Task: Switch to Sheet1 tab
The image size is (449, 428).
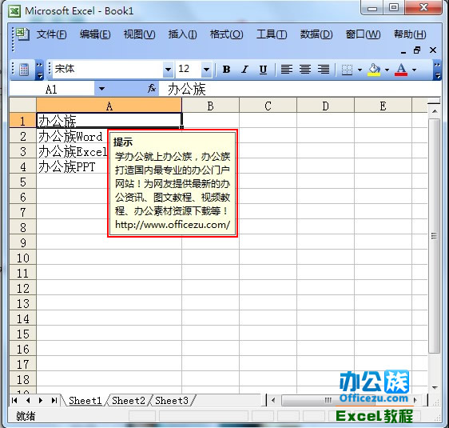Action: coord(85,401)
